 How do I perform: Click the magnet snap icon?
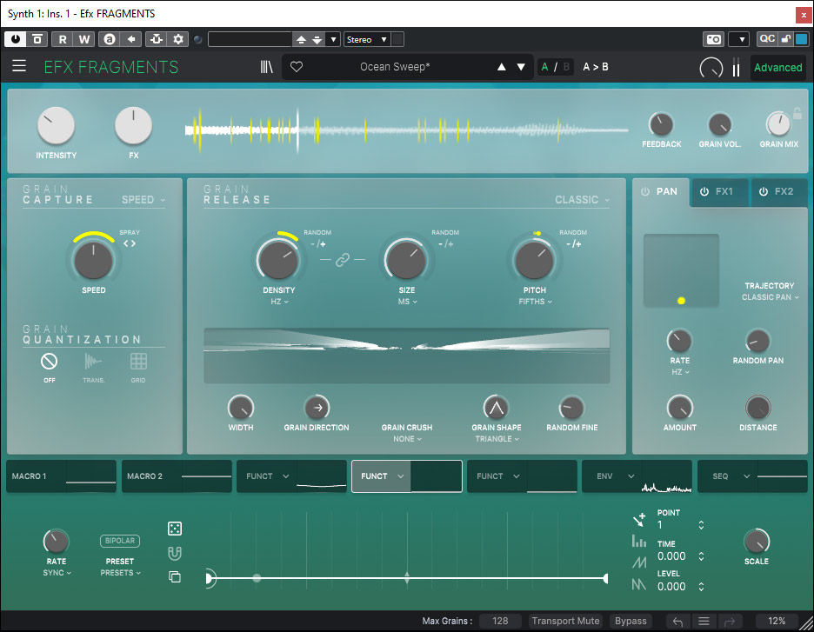coord(175,553)
